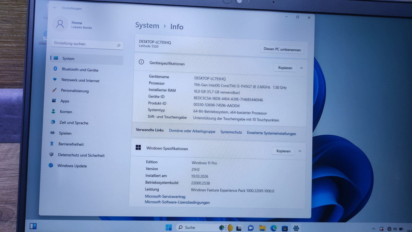The width and height of the screenshot is (412, 232).
Task: Open the Systemschutz link
Action: coord(231,132)
